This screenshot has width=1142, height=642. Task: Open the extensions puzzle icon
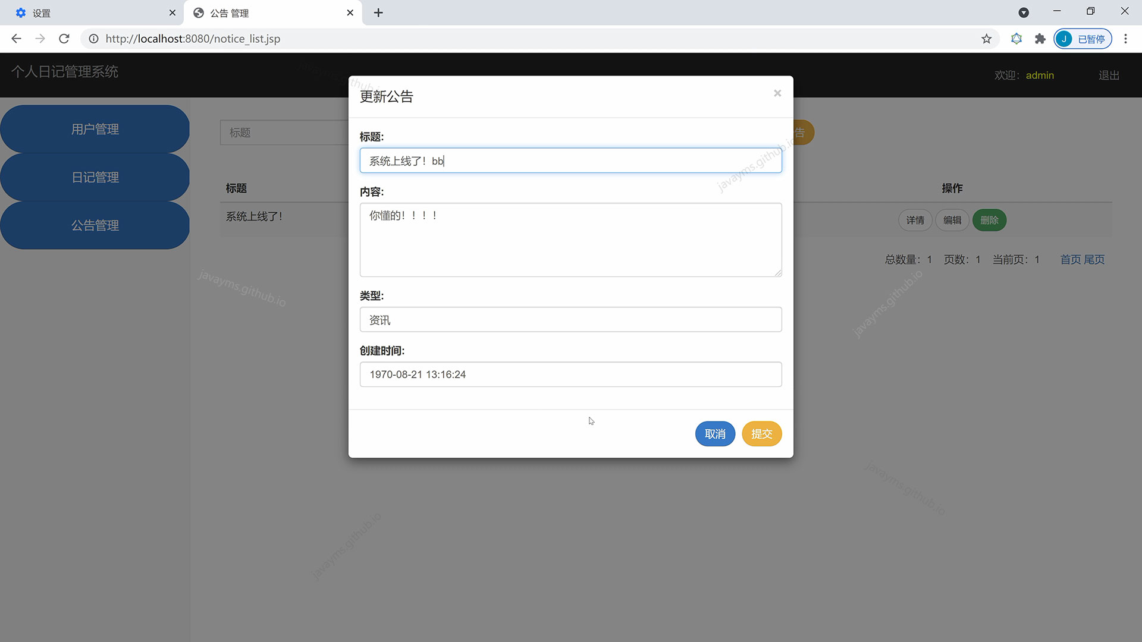tap(1040, 39)
